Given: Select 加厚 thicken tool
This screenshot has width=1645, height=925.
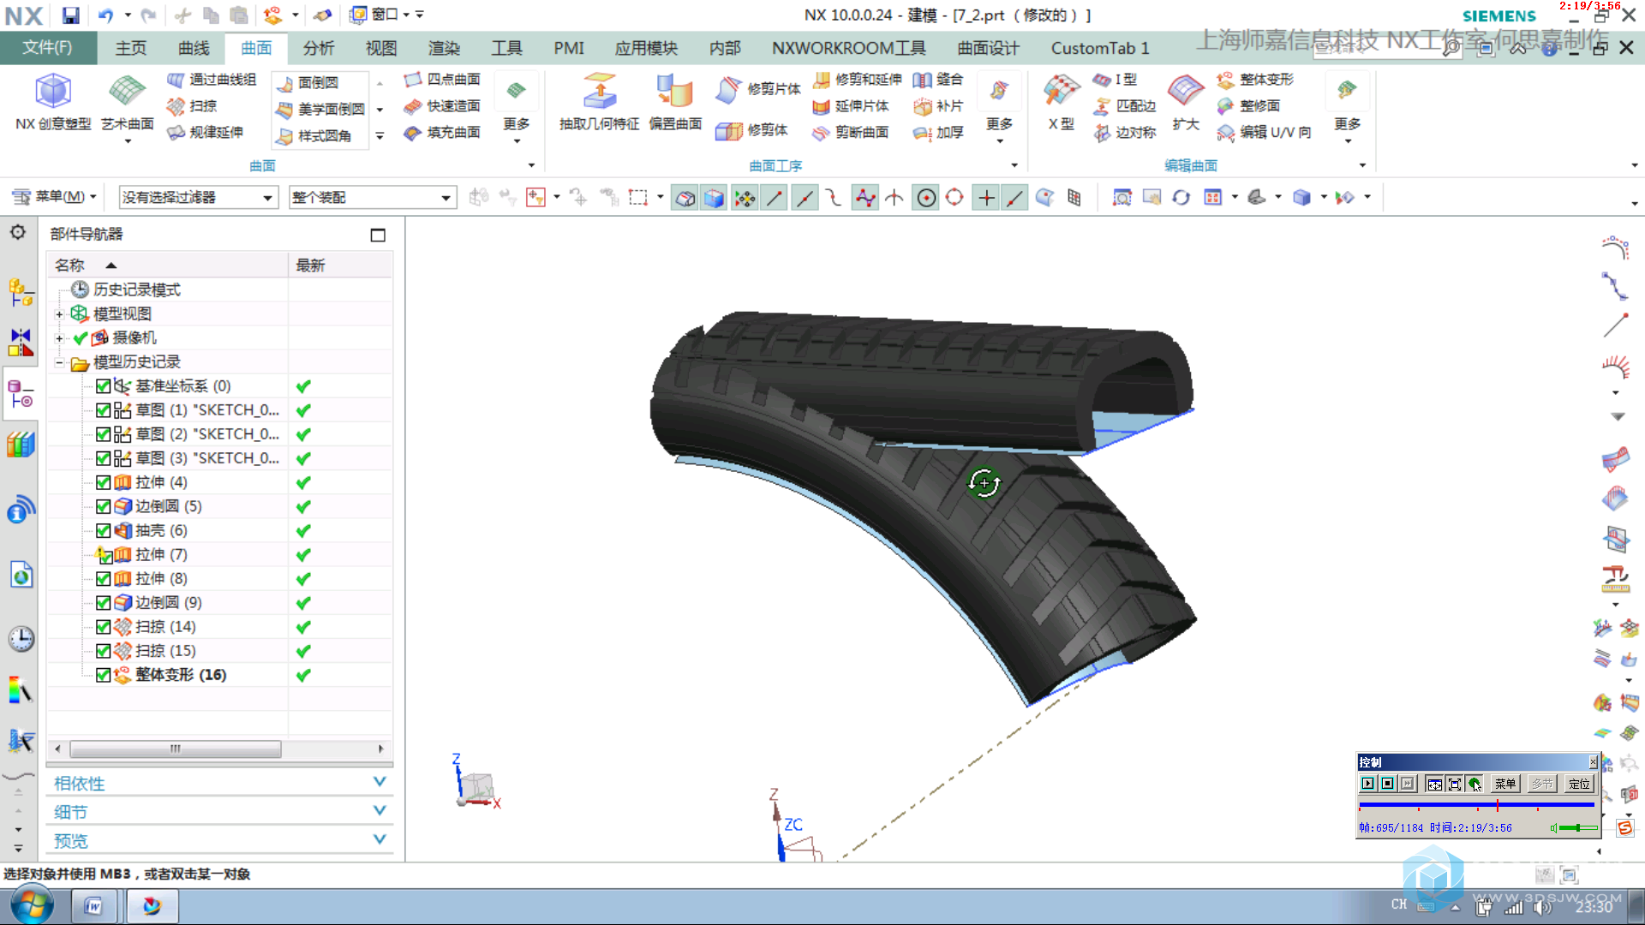Looking at the screenshot, I should click(938, 133).
